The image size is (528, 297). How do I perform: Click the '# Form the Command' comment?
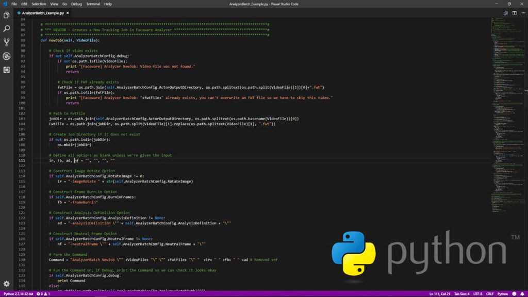click(x=68, y=255)
